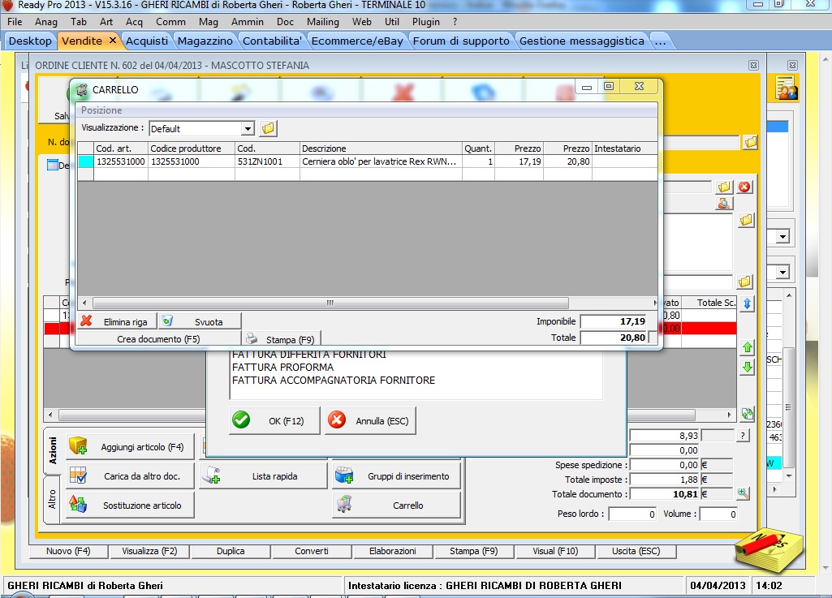Click Duplica in bottom toolbar
The height and width of the screenshot is (598, 832).
pos(231,551)
